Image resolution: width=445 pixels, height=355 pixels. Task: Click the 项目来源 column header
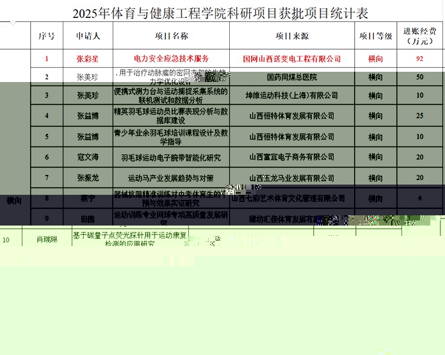pyautogui.click(x=291, y=36)
